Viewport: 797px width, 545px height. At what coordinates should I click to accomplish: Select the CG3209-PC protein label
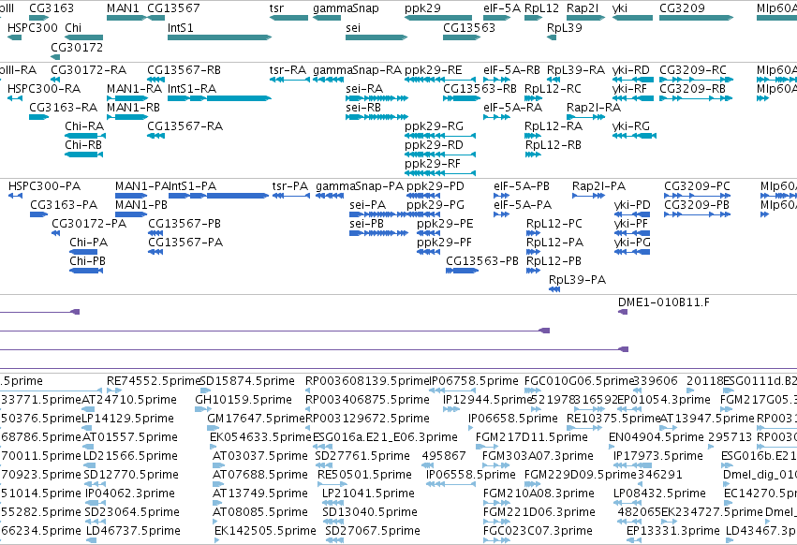(x=697, y=186)
